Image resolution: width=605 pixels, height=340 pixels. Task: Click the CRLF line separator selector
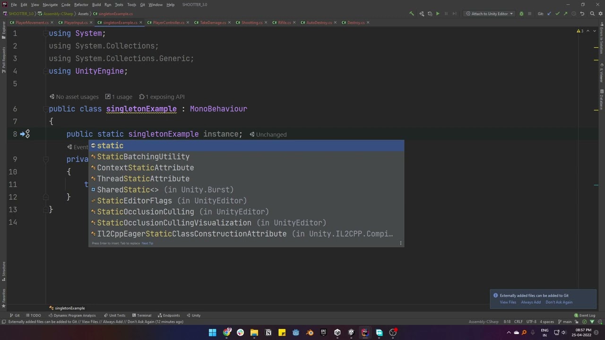519,322
